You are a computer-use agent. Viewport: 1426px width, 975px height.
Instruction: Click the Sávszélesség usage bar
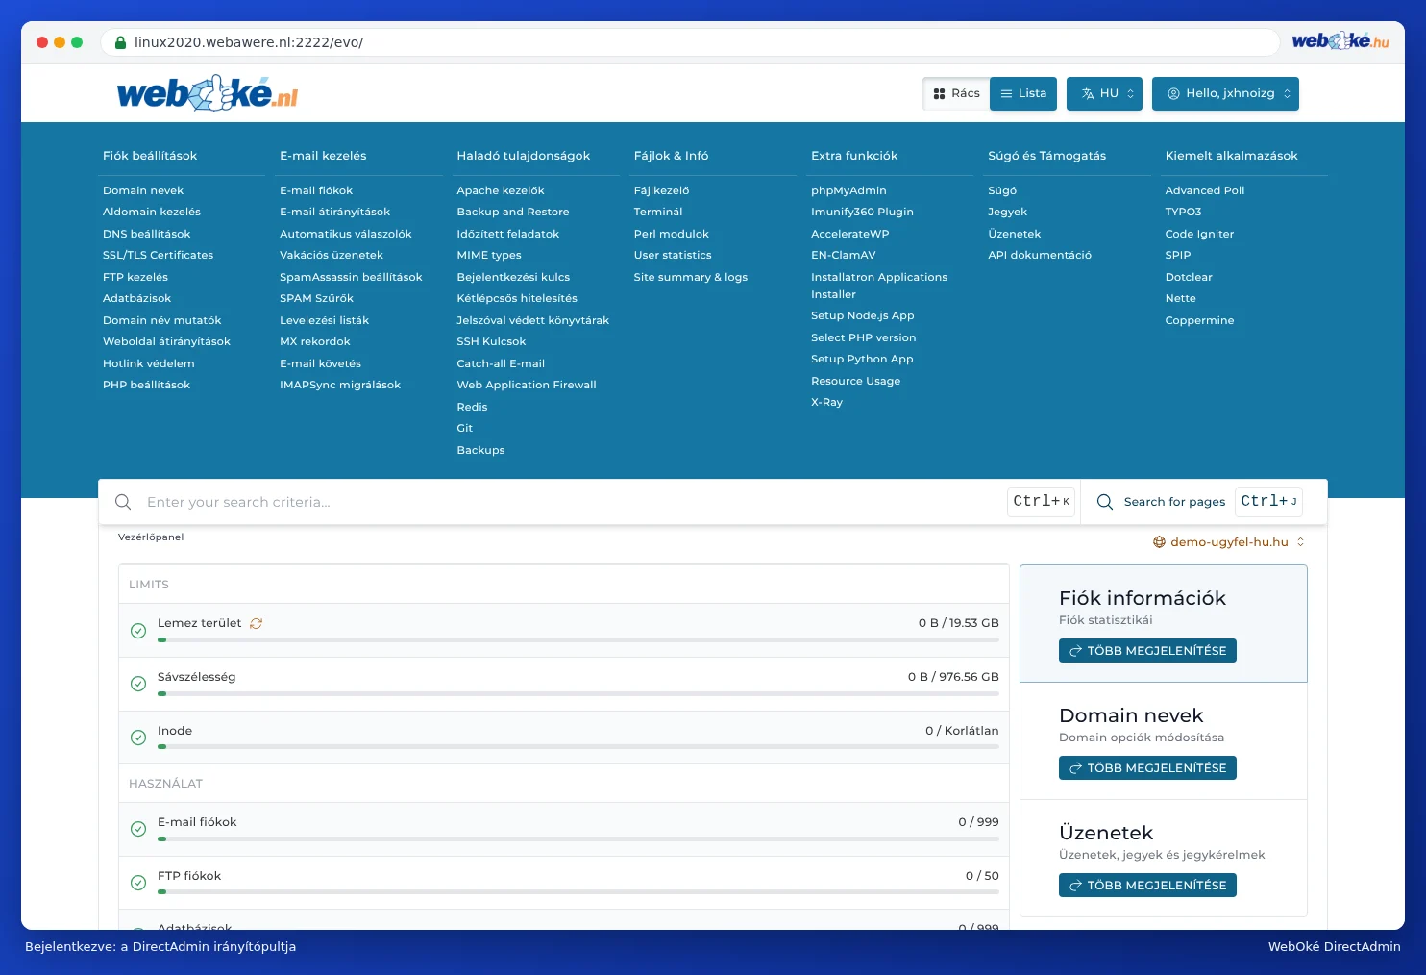pos(578,693)
